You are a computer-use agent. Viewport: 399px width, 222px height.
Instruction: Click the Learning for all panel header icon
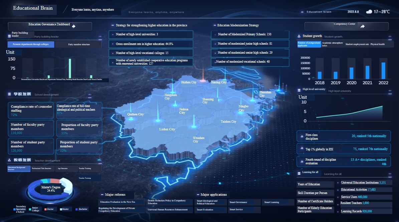coord(300,173)
